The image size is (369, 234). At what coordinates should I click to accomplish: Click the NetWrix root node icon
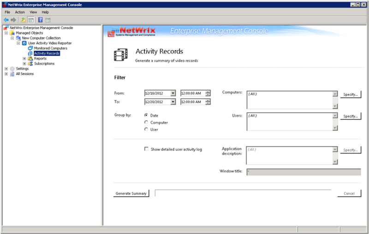(x=6, y=28)
